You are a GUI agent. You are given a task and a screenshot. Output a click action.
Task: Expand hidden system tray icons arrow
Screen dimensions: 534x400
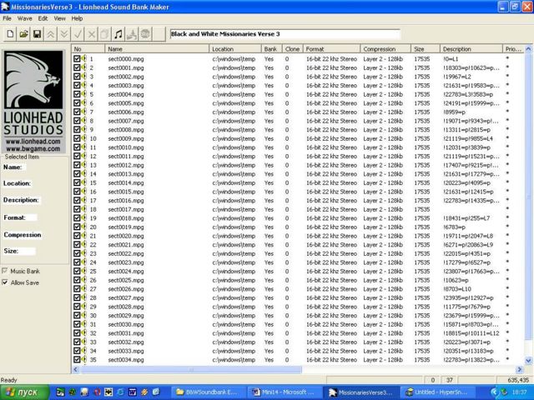coord(494,392)
